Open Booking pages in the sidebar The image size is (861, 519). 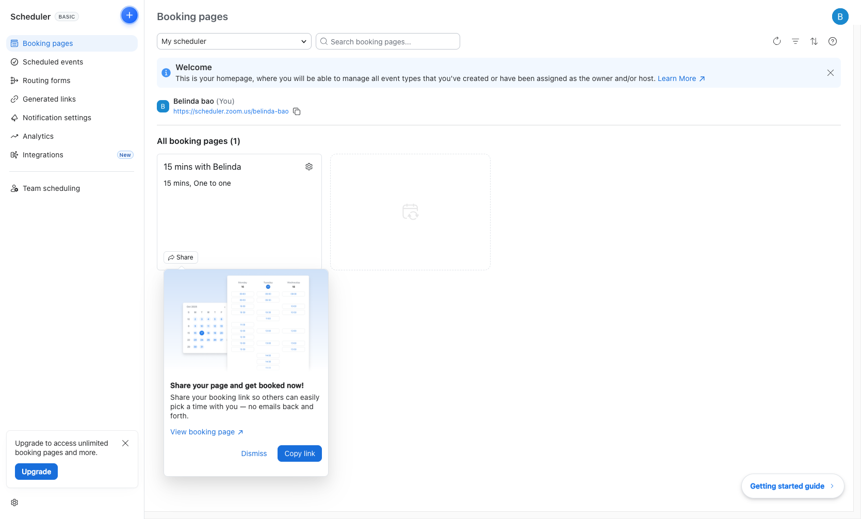(72, 43)
